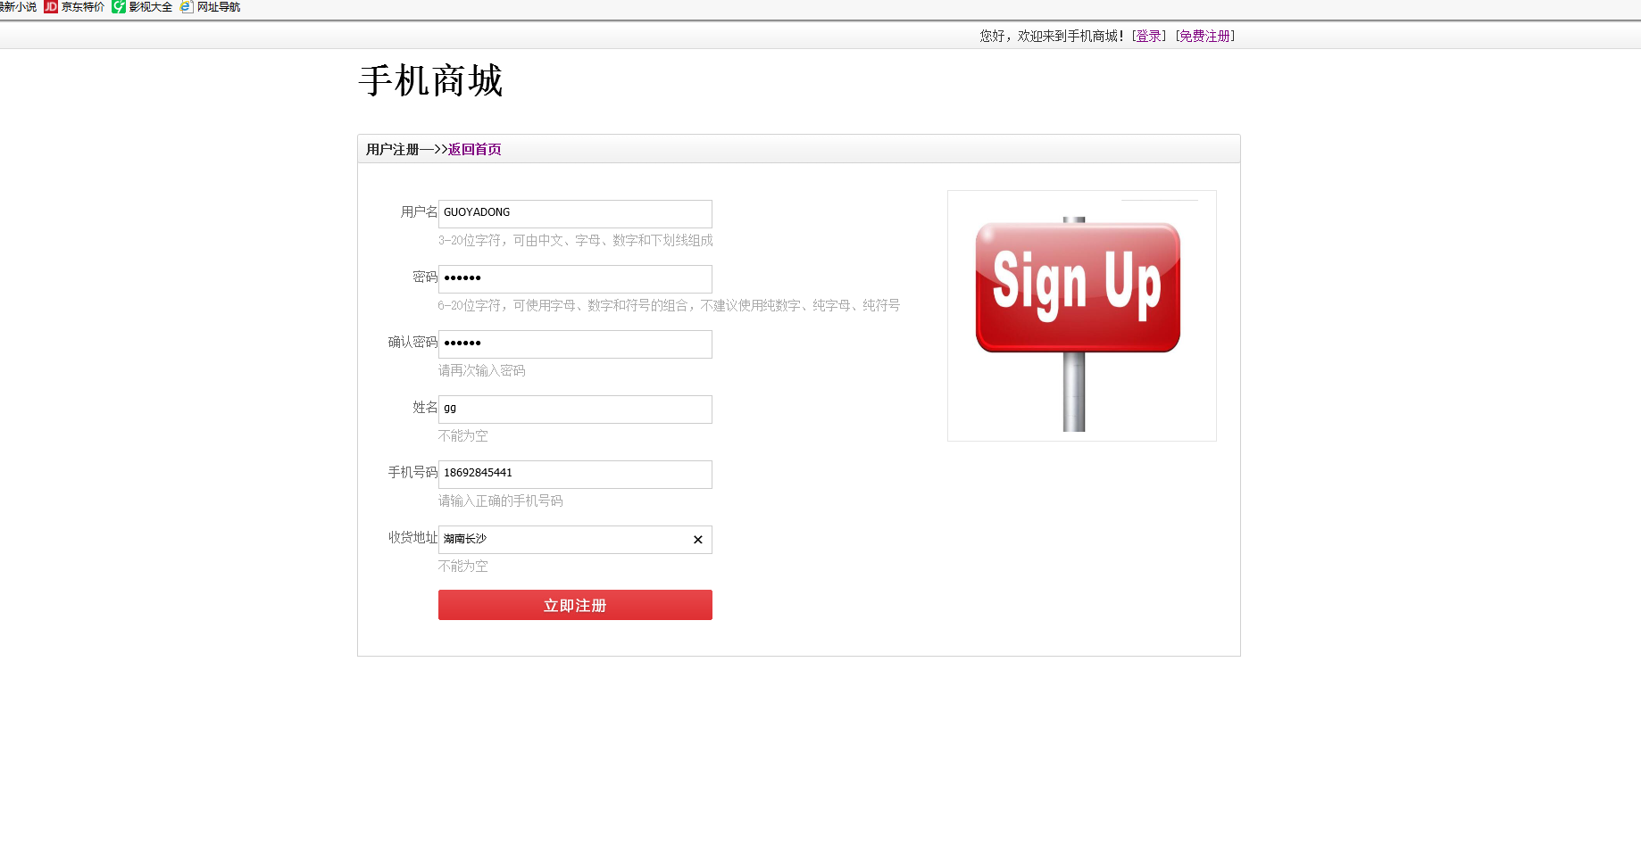Viewport: 1641px width, 844px height.
Task: Click the 不能为空 hint under 收货地址
Action: coord(463,566)
